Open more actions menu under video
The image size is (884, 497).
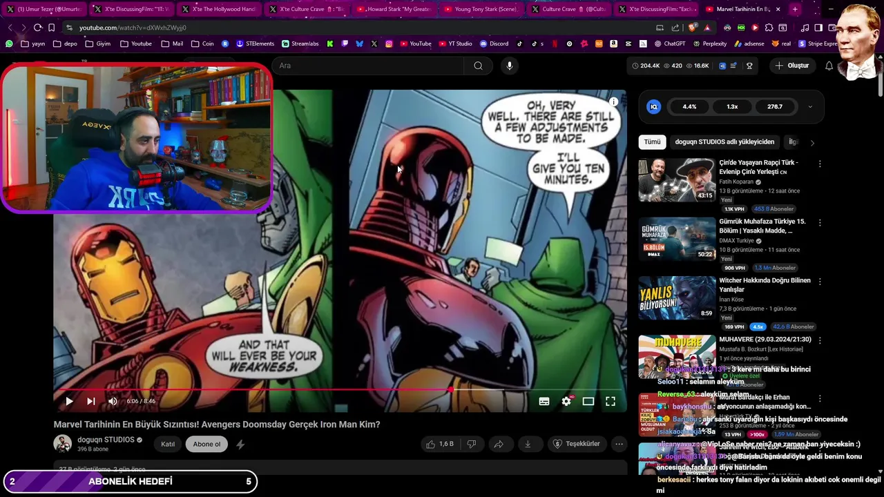click(x=619, y=444)
